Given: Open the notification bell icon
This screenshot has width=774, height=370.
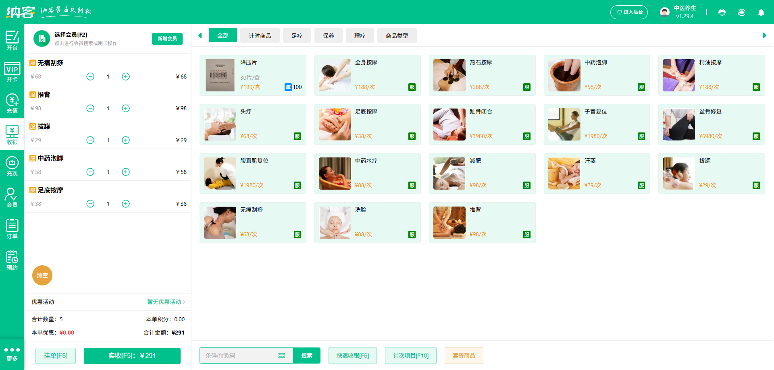Looking at the screenshot, I should 761,12.
